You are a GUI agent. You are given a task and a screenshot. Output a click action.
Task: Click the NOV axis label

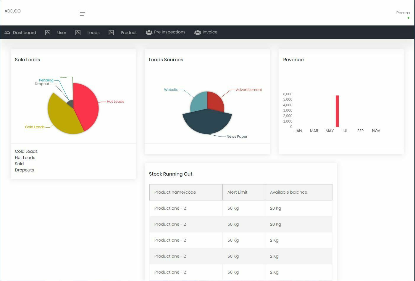tap(376, 131)
